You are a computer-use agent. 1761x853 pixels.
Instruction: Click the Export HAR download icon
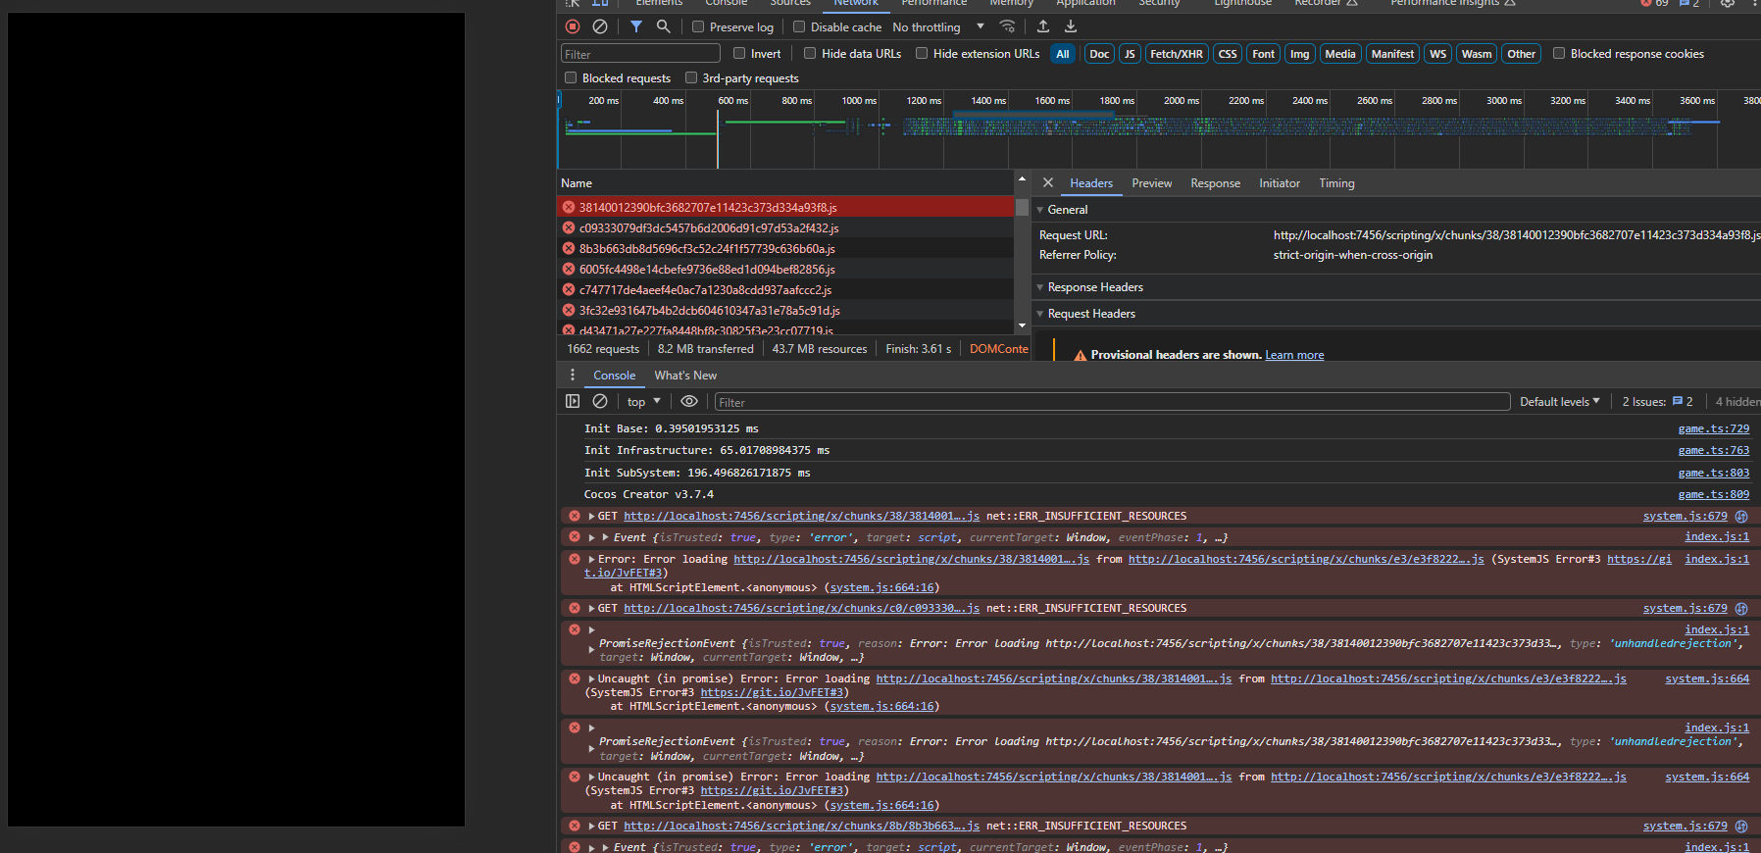1071,26
